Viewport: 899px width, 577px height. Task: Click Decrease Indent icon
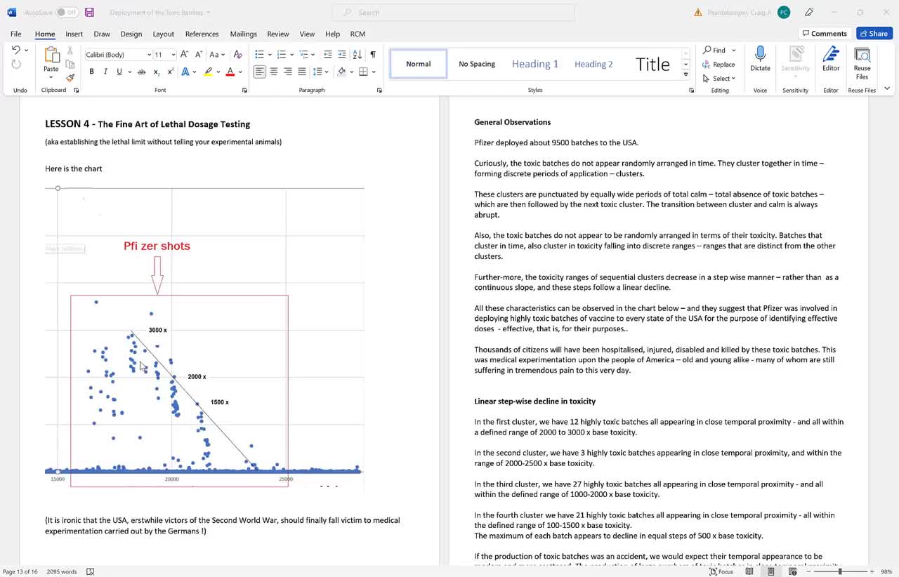click(x=327, y=54)
